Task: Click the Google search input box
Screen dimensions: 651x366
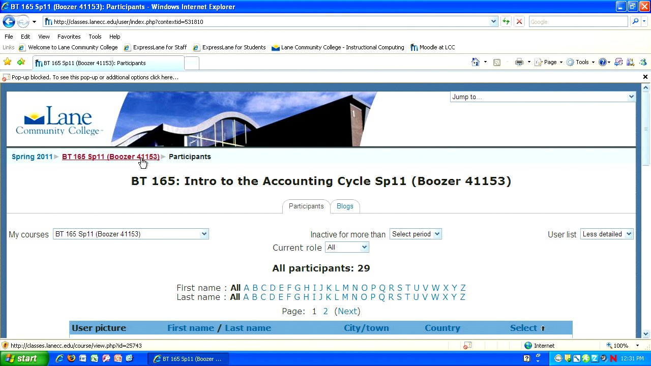Action: coord(578,22)
